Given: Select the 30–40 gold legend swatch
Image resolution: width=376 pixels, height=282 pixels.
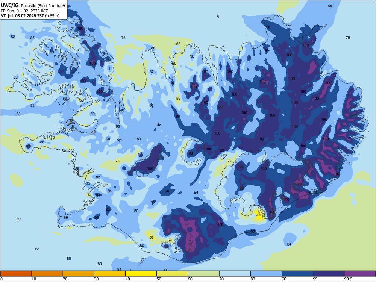Looking at the screenshot, I should click(x=110, y=274).
